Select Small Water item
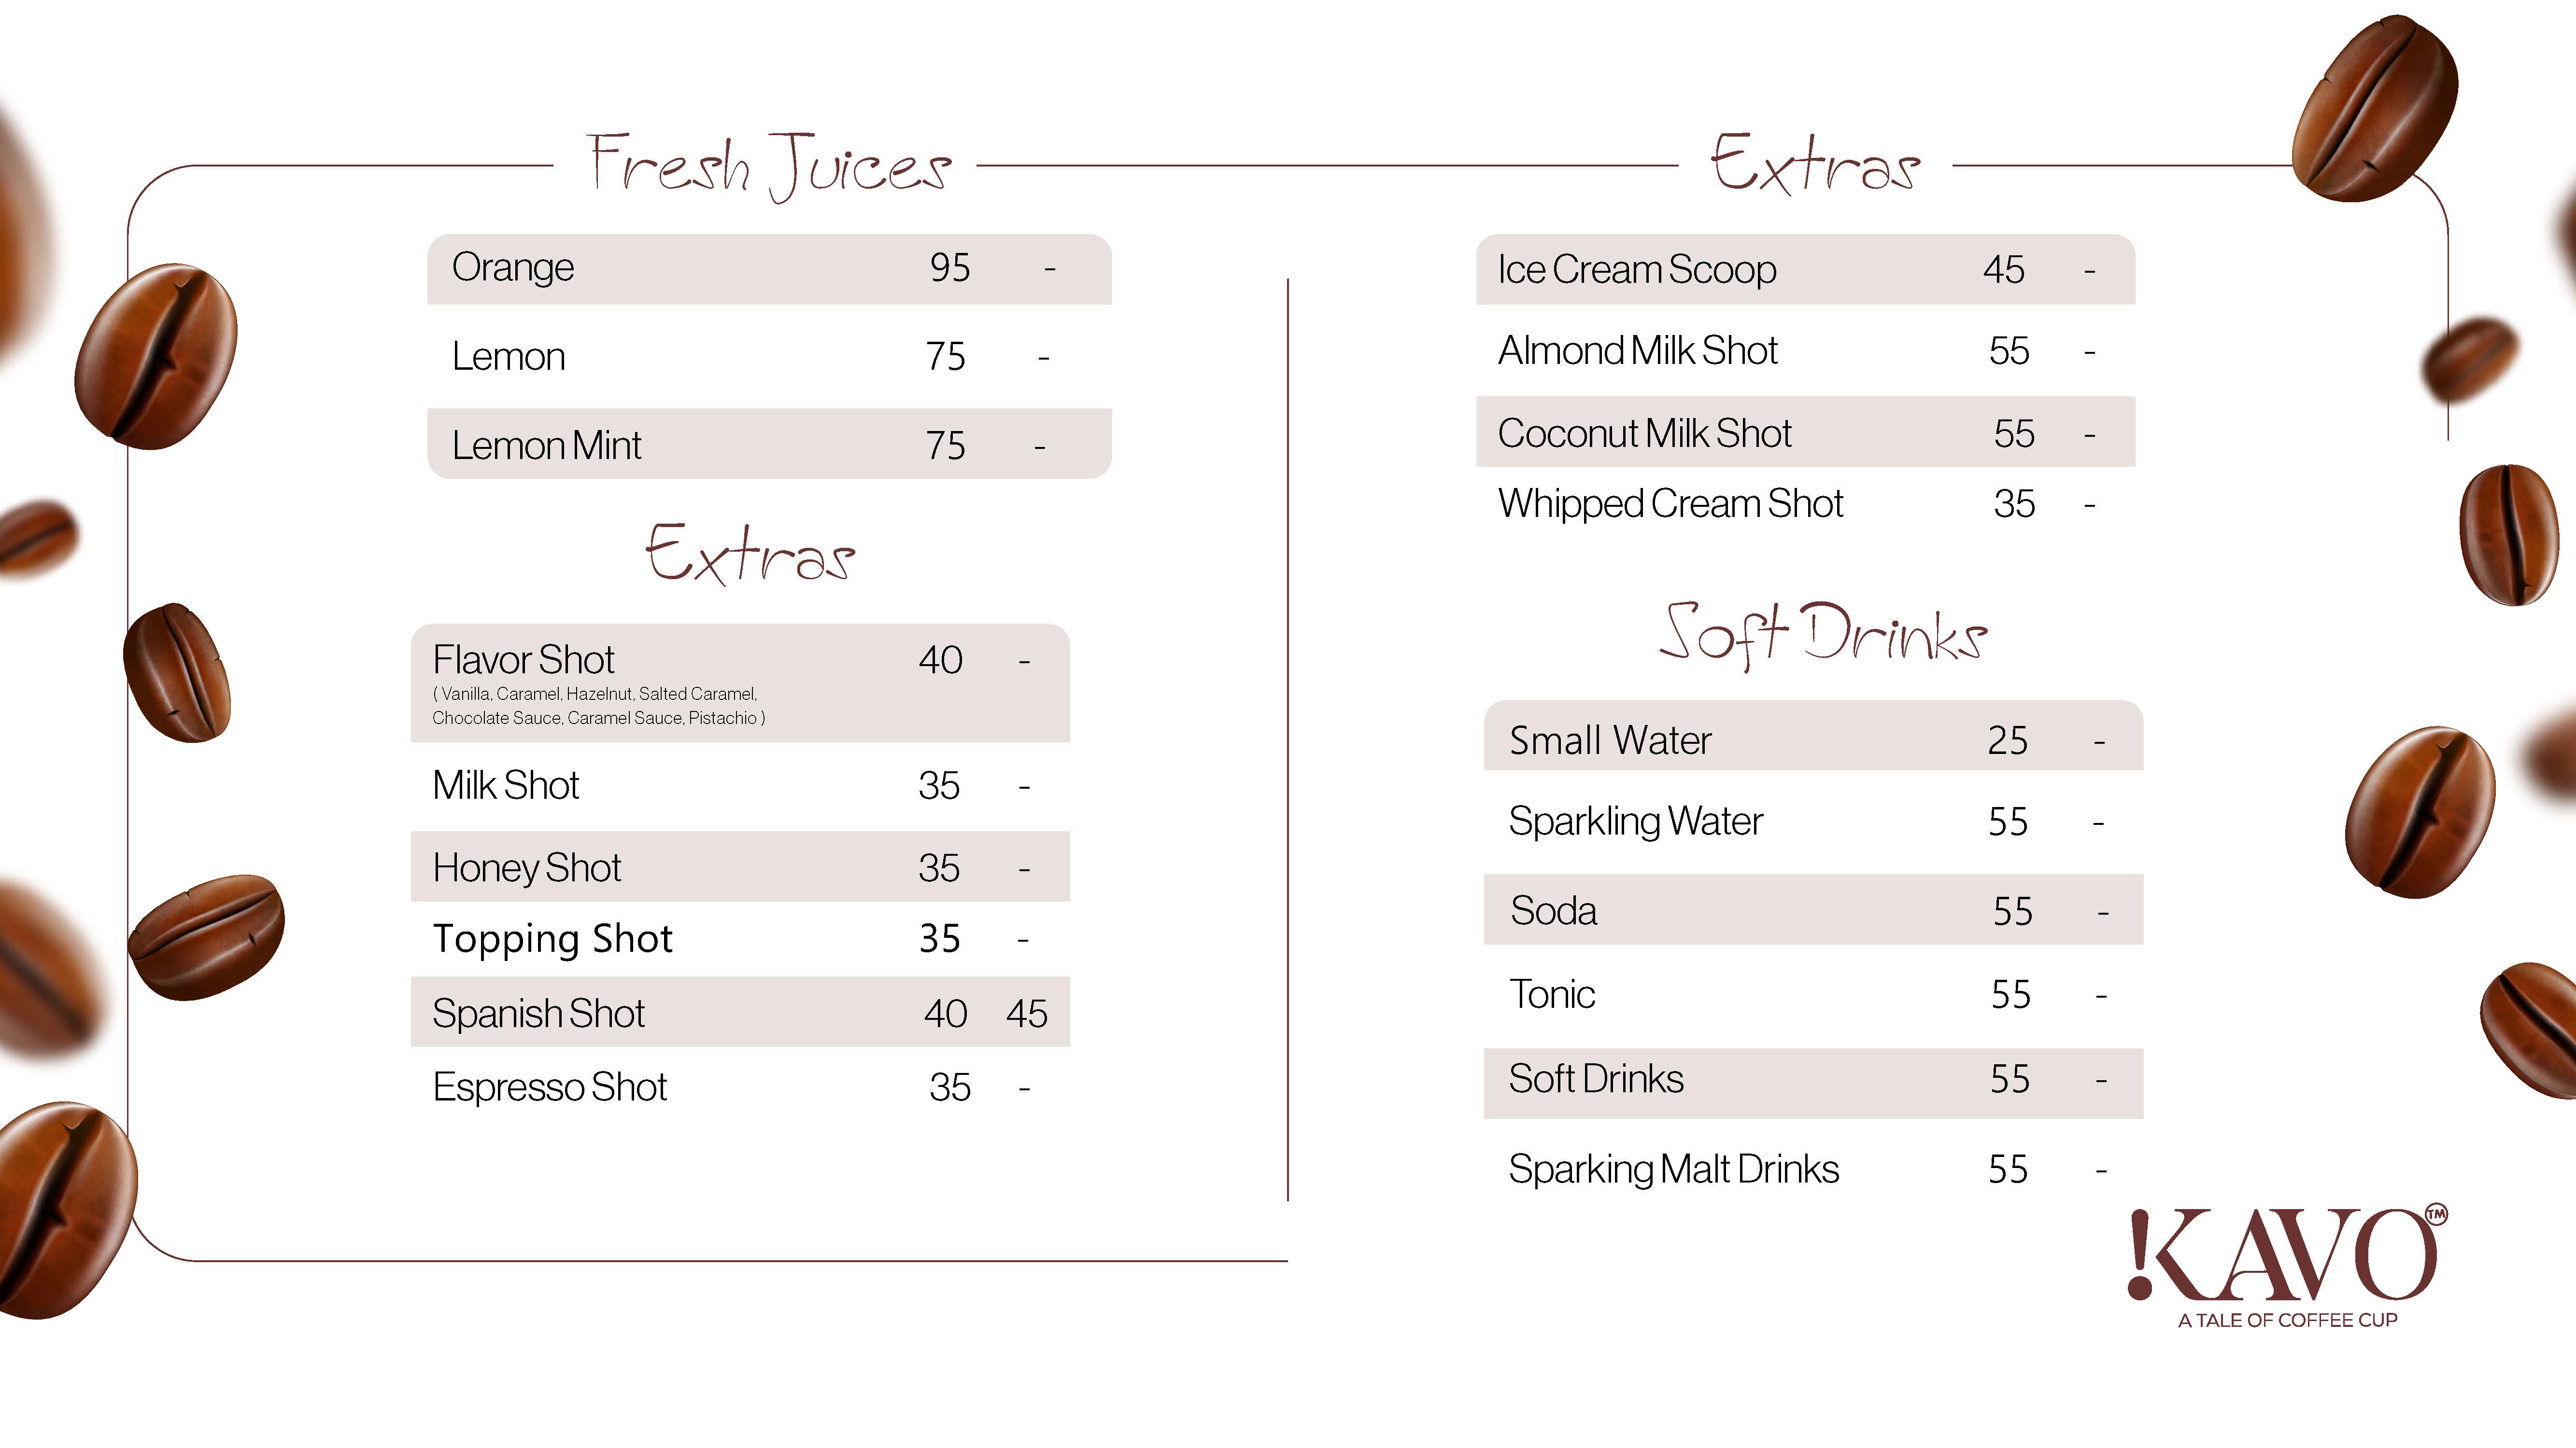 click(x=1610, y=740)
